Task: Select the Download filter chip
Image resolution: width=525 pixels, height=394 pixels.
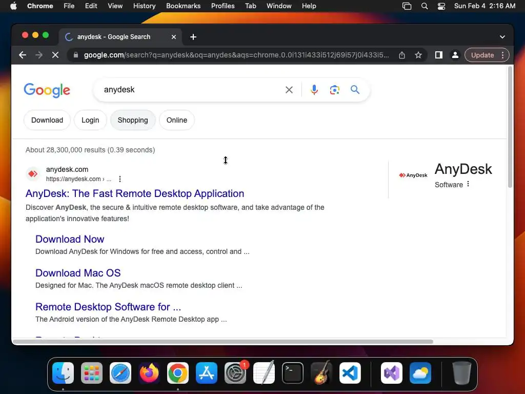Action: [47, 120]
